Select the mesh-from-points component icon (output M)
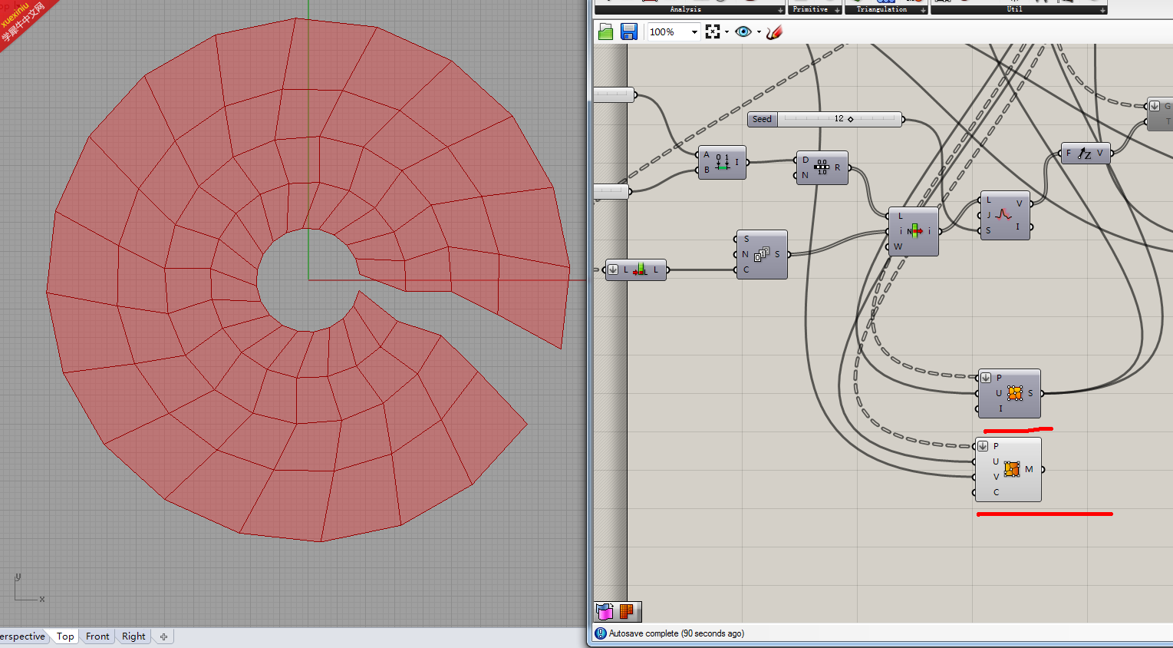The width and height of the screenshot is (1173, 648). coord(1012,469)
